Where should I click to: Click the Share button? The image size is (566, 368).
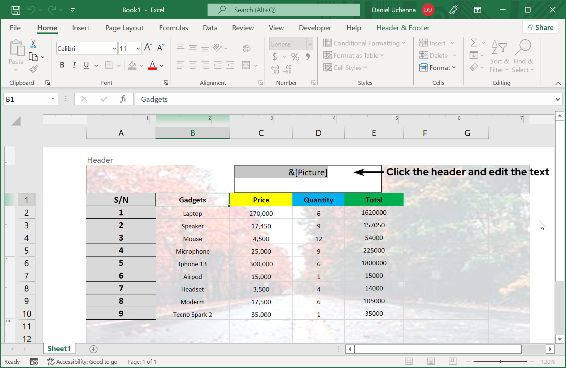click(540, 27)
